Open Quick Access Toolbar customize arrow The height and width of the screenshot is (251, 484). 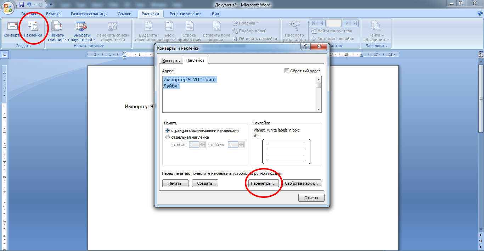(x=51, y=5)
